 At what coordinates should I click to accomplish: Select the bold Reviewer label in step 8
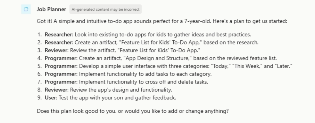tap(56, 90)
